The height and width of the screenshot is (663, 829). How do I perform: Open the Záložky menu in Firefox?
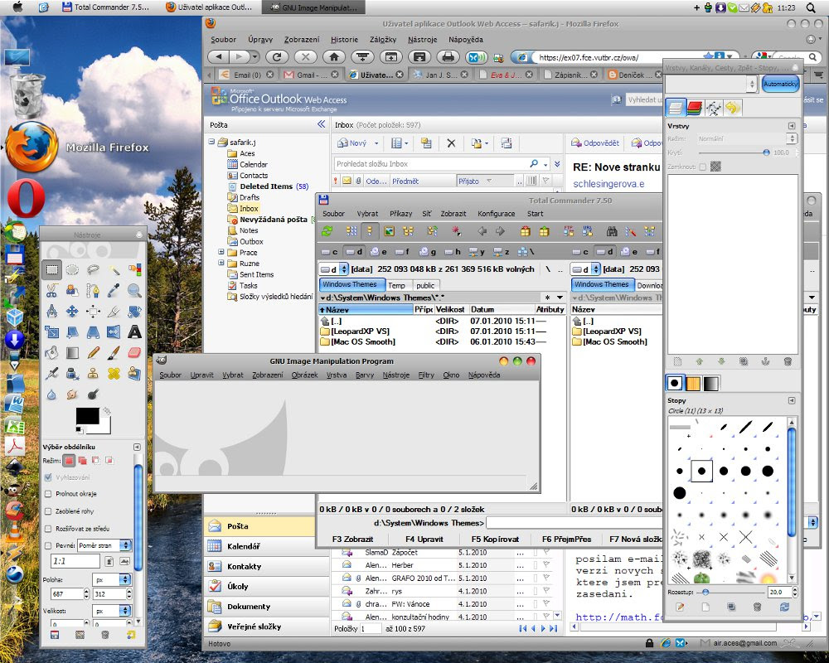pyautogui.click(x=383, y=40)
